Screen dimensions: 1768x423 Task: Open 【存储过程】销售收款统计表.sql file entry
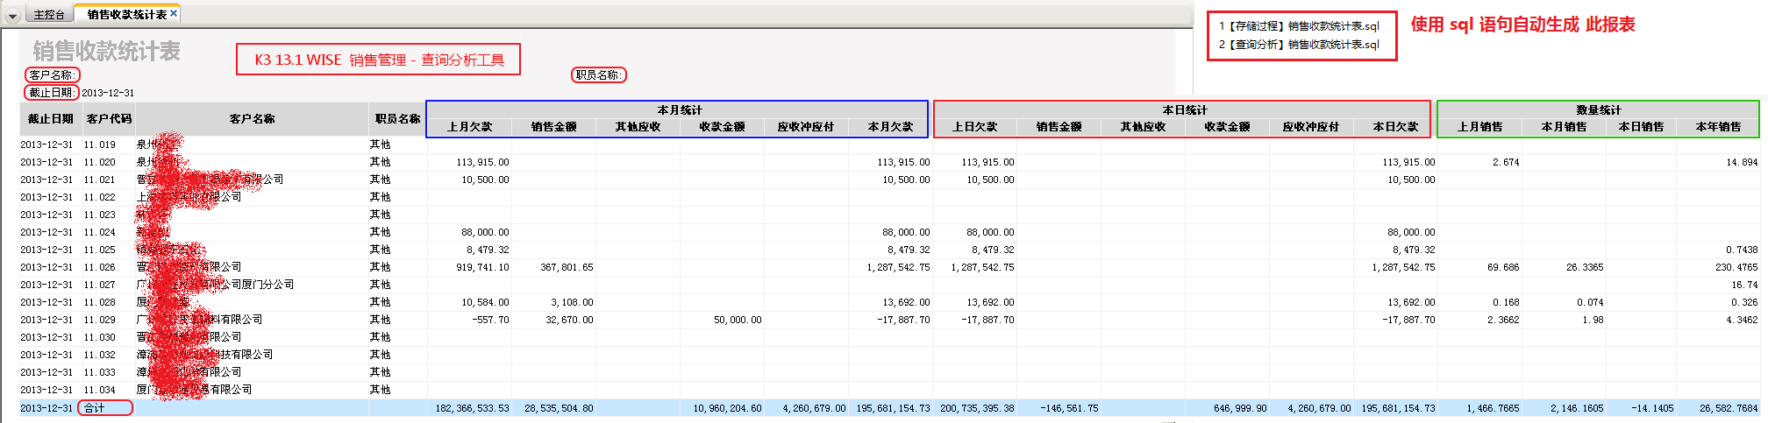1300,26
